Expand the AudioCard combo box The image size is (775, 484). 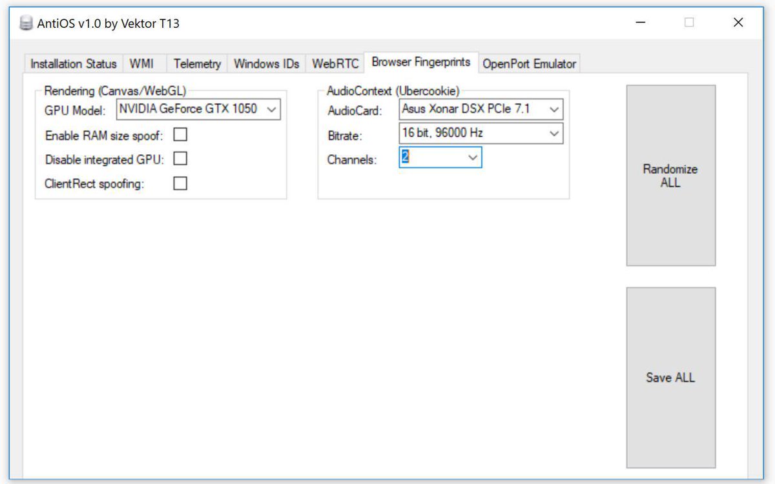tap(480, 109)
